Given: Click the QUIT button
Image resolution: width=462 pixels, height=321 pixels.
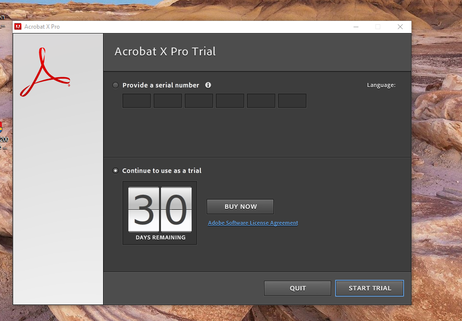Looking at the screenshot, I should pos(298,288).
